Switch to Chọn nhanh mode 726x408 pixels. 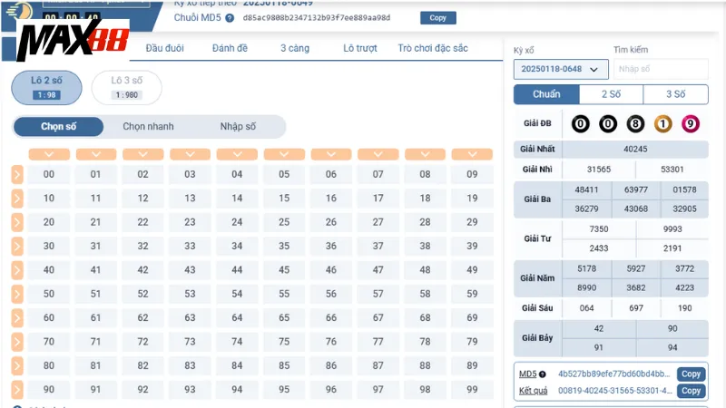(148, 127)
